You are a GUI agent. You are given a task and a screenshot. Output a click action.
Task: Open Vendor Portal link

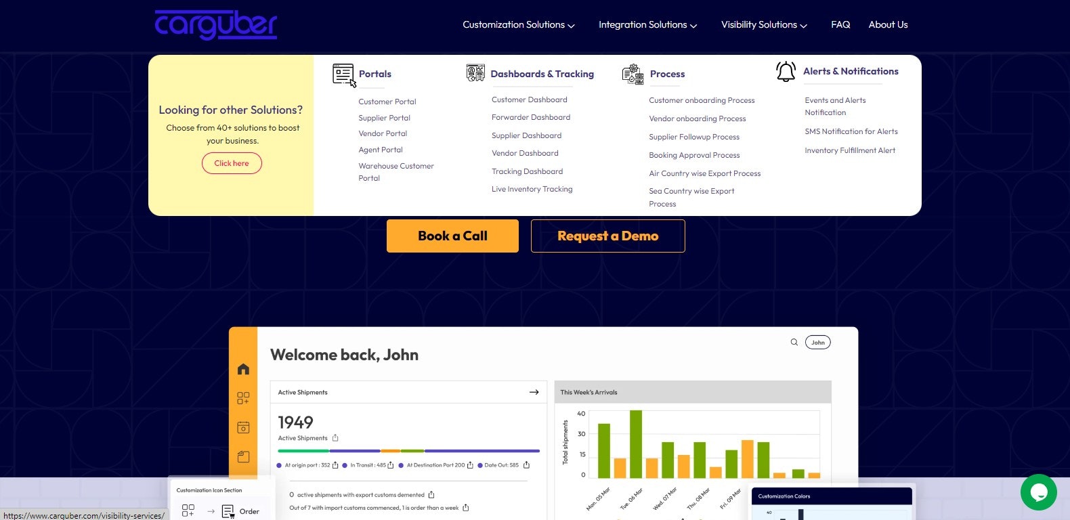pyautogui.click(x=383, y=133)
